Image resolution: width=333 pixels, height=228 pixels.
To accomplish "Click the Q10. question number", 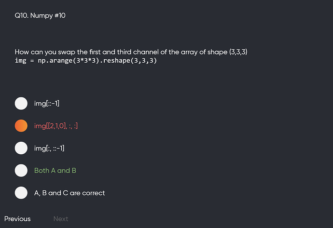I will tap(21, 16).
